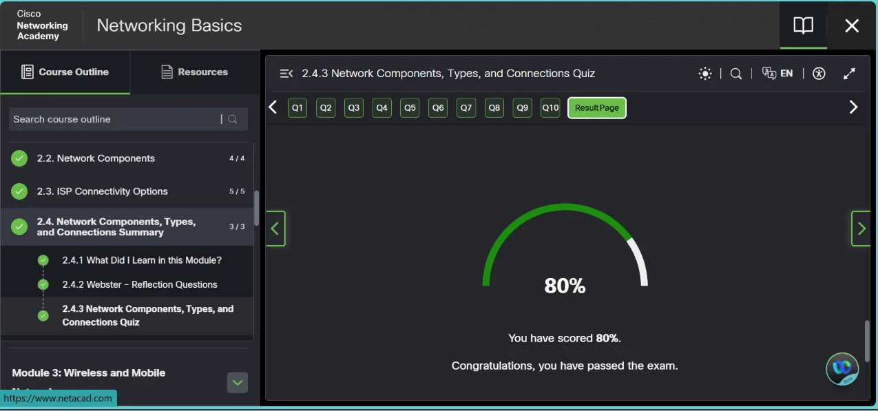Click the quiz title 2.4.3 heading
Image resolution: width=878 pixels, height=411 pixels.
coord(448,73)
